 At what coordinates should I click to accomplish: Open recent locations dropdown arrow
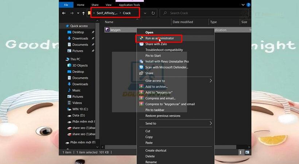click(x=78, y=13)
